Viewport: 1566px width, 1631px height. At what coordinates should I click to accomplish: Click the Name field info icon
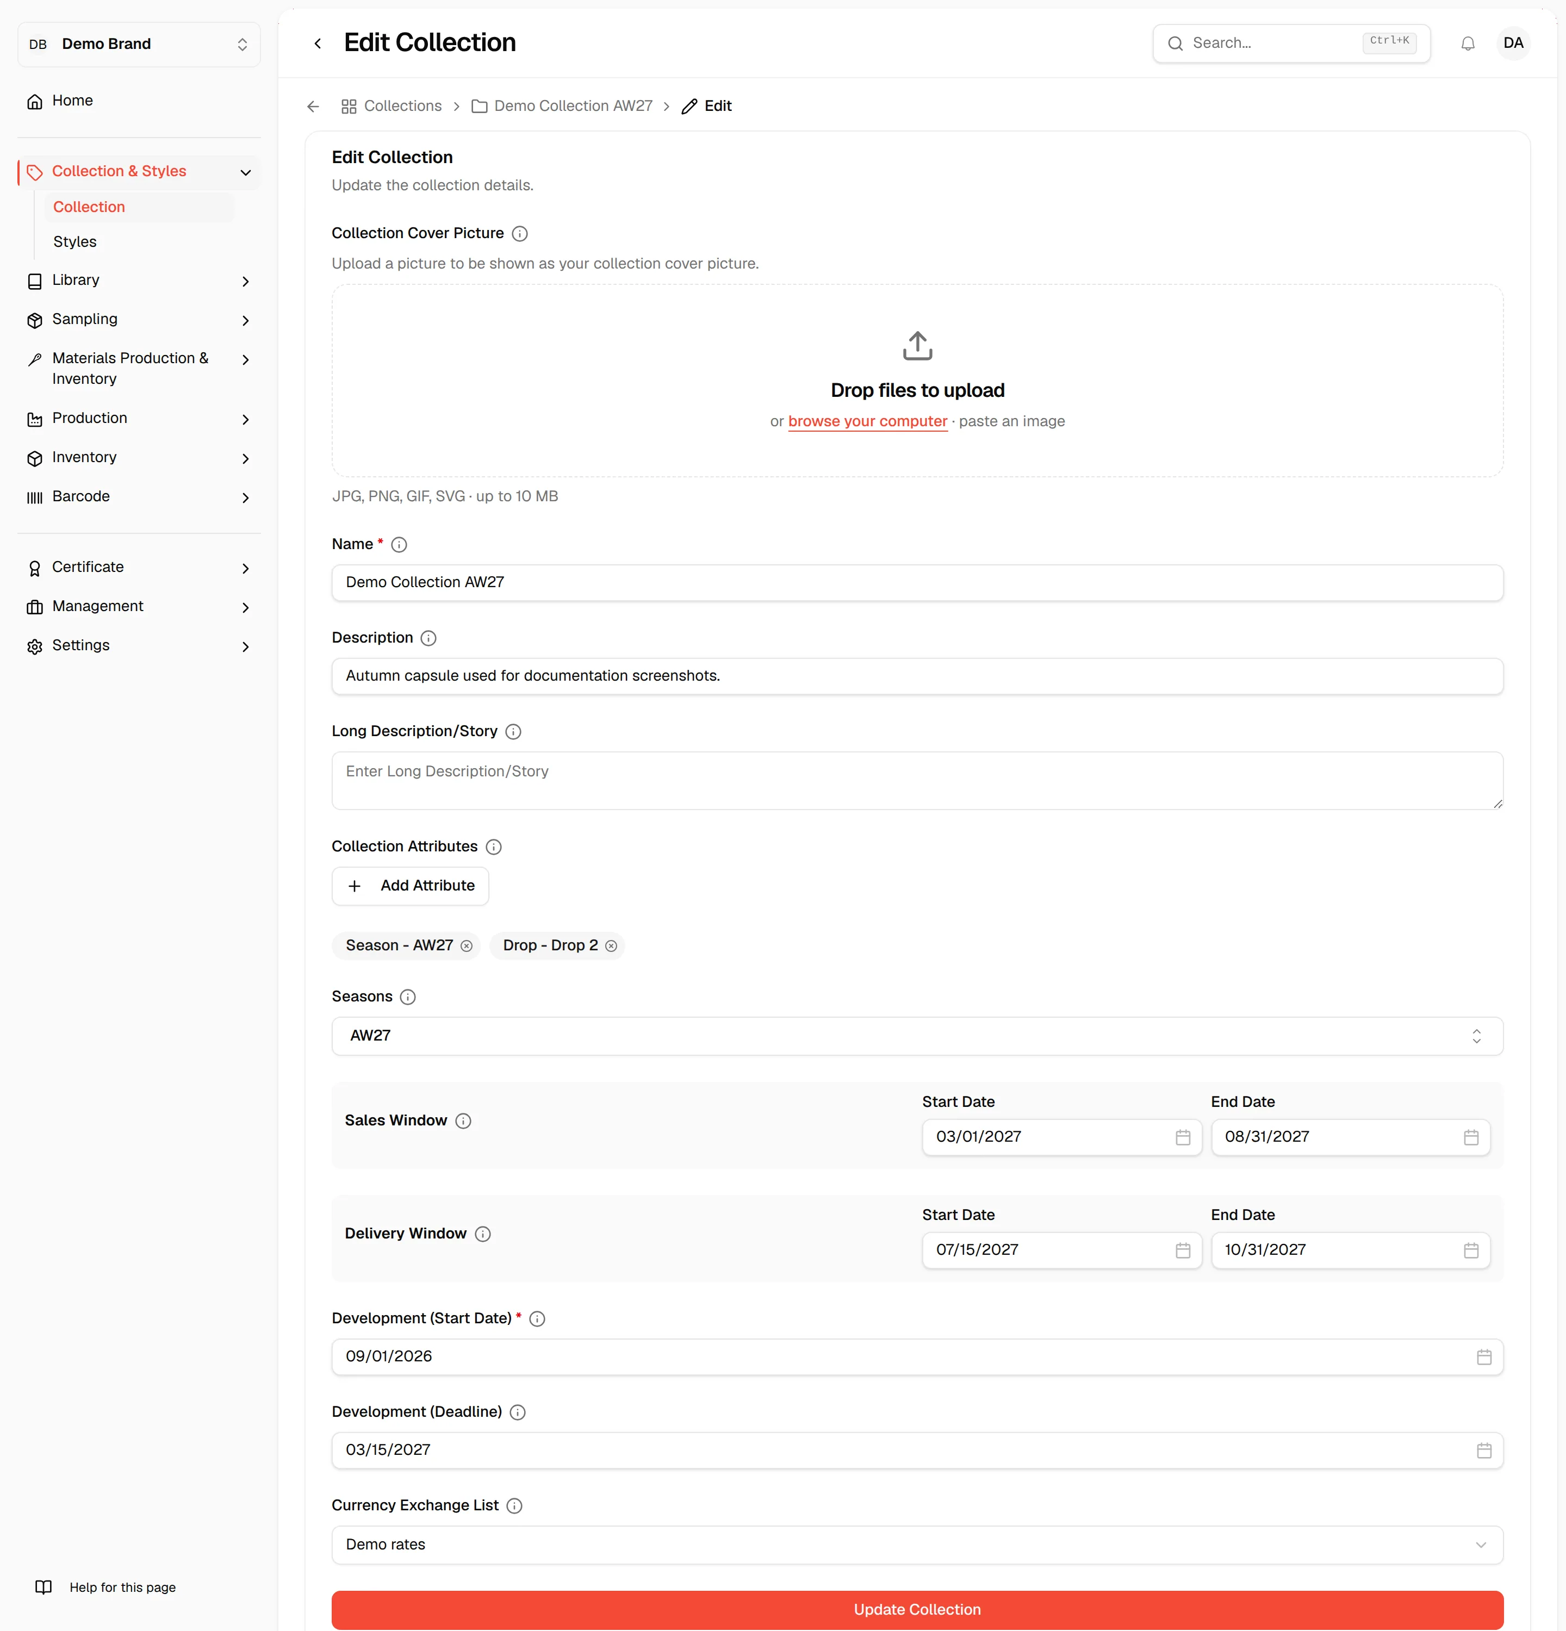pyautogui.click(x=399, y=545)
